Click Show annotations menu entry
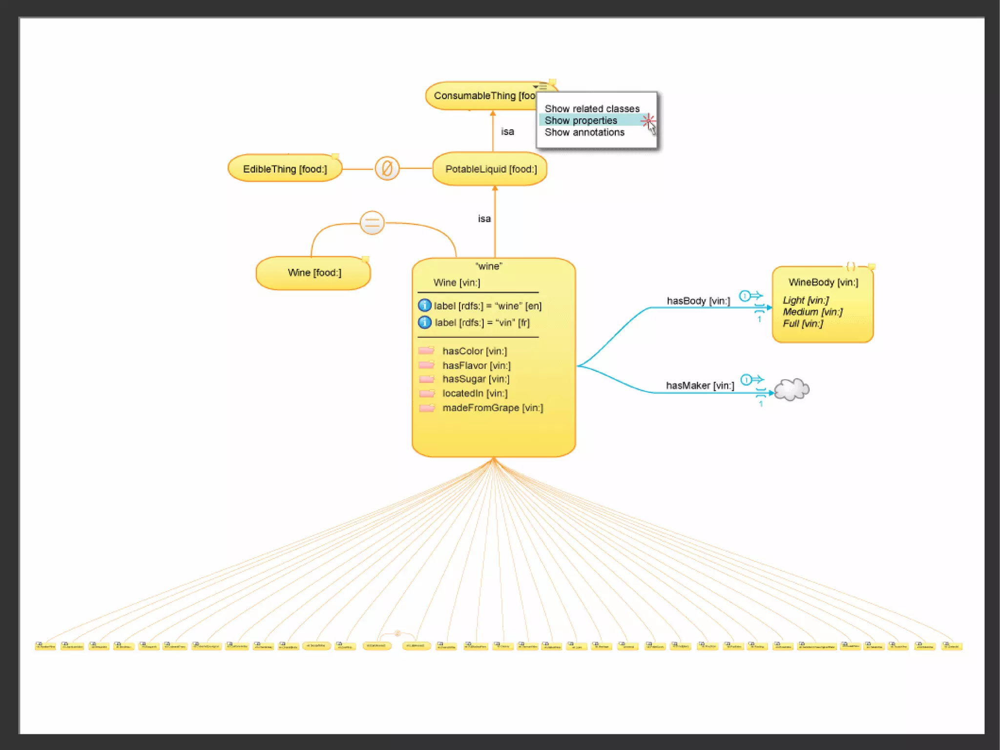This screenshot has width=1000, height=750. [x=584, y=132]
